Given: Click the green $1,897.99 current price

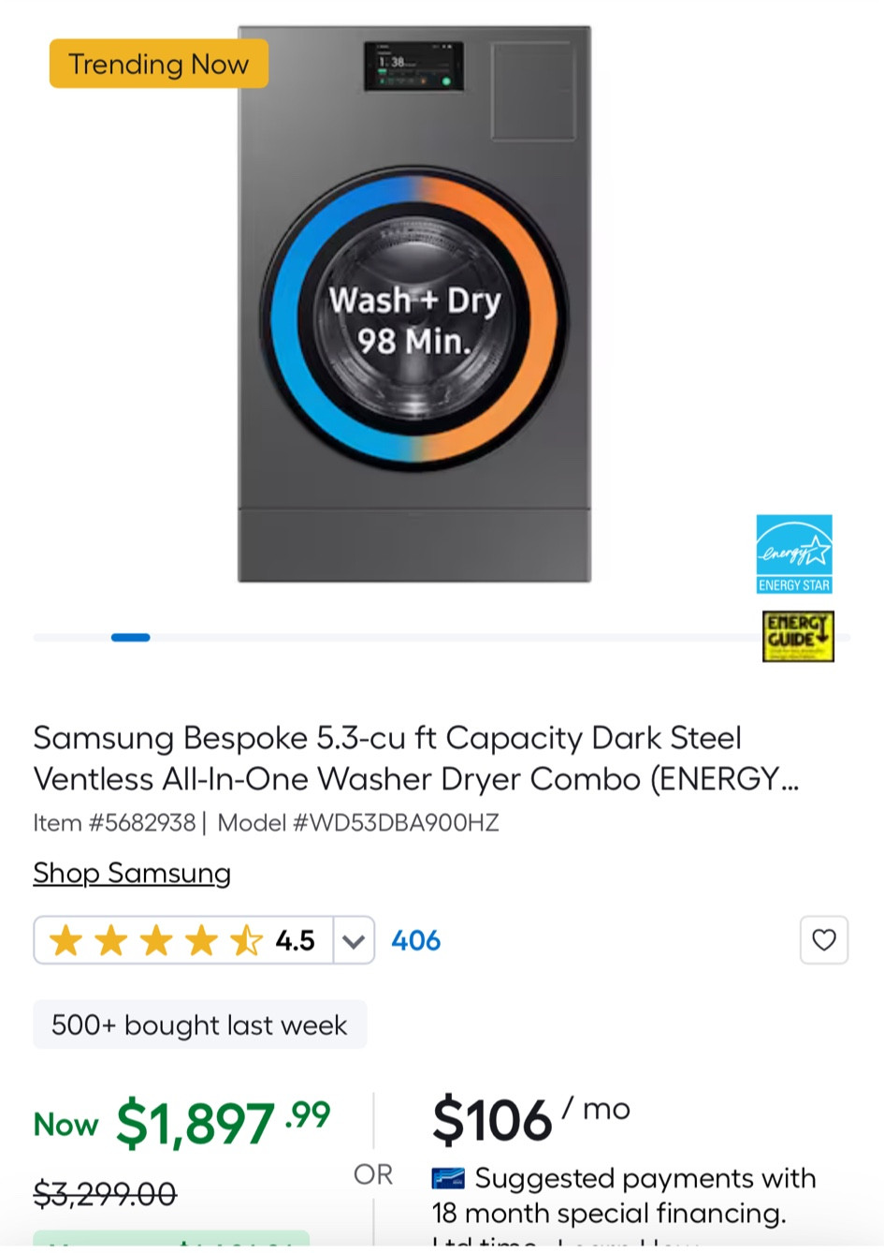Looking at the screenshot, I should click(223, 1121).
